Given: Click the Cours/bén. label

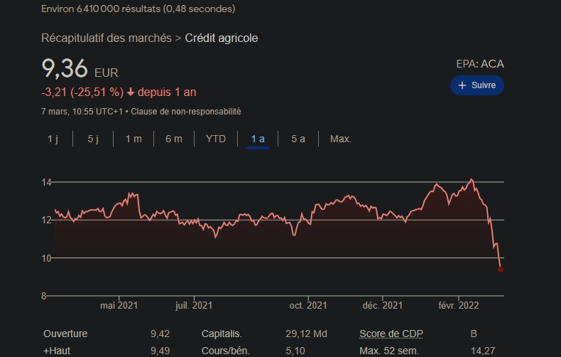Looking at the screenshot, I should pyautogui.click(x=225, y=350).
